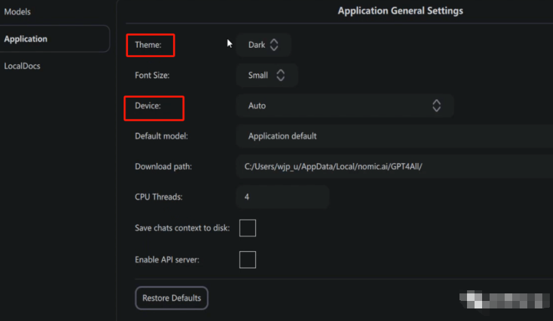The width and height of the screenshot is (553, 321).
Task: Click the Theme: label
Action: tap(148, 45)
